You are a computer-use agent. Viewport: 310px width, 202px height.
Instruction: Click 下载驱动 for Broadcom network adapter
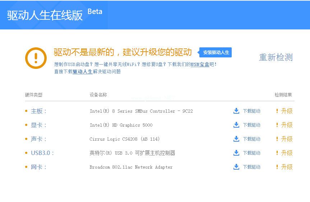251,167
